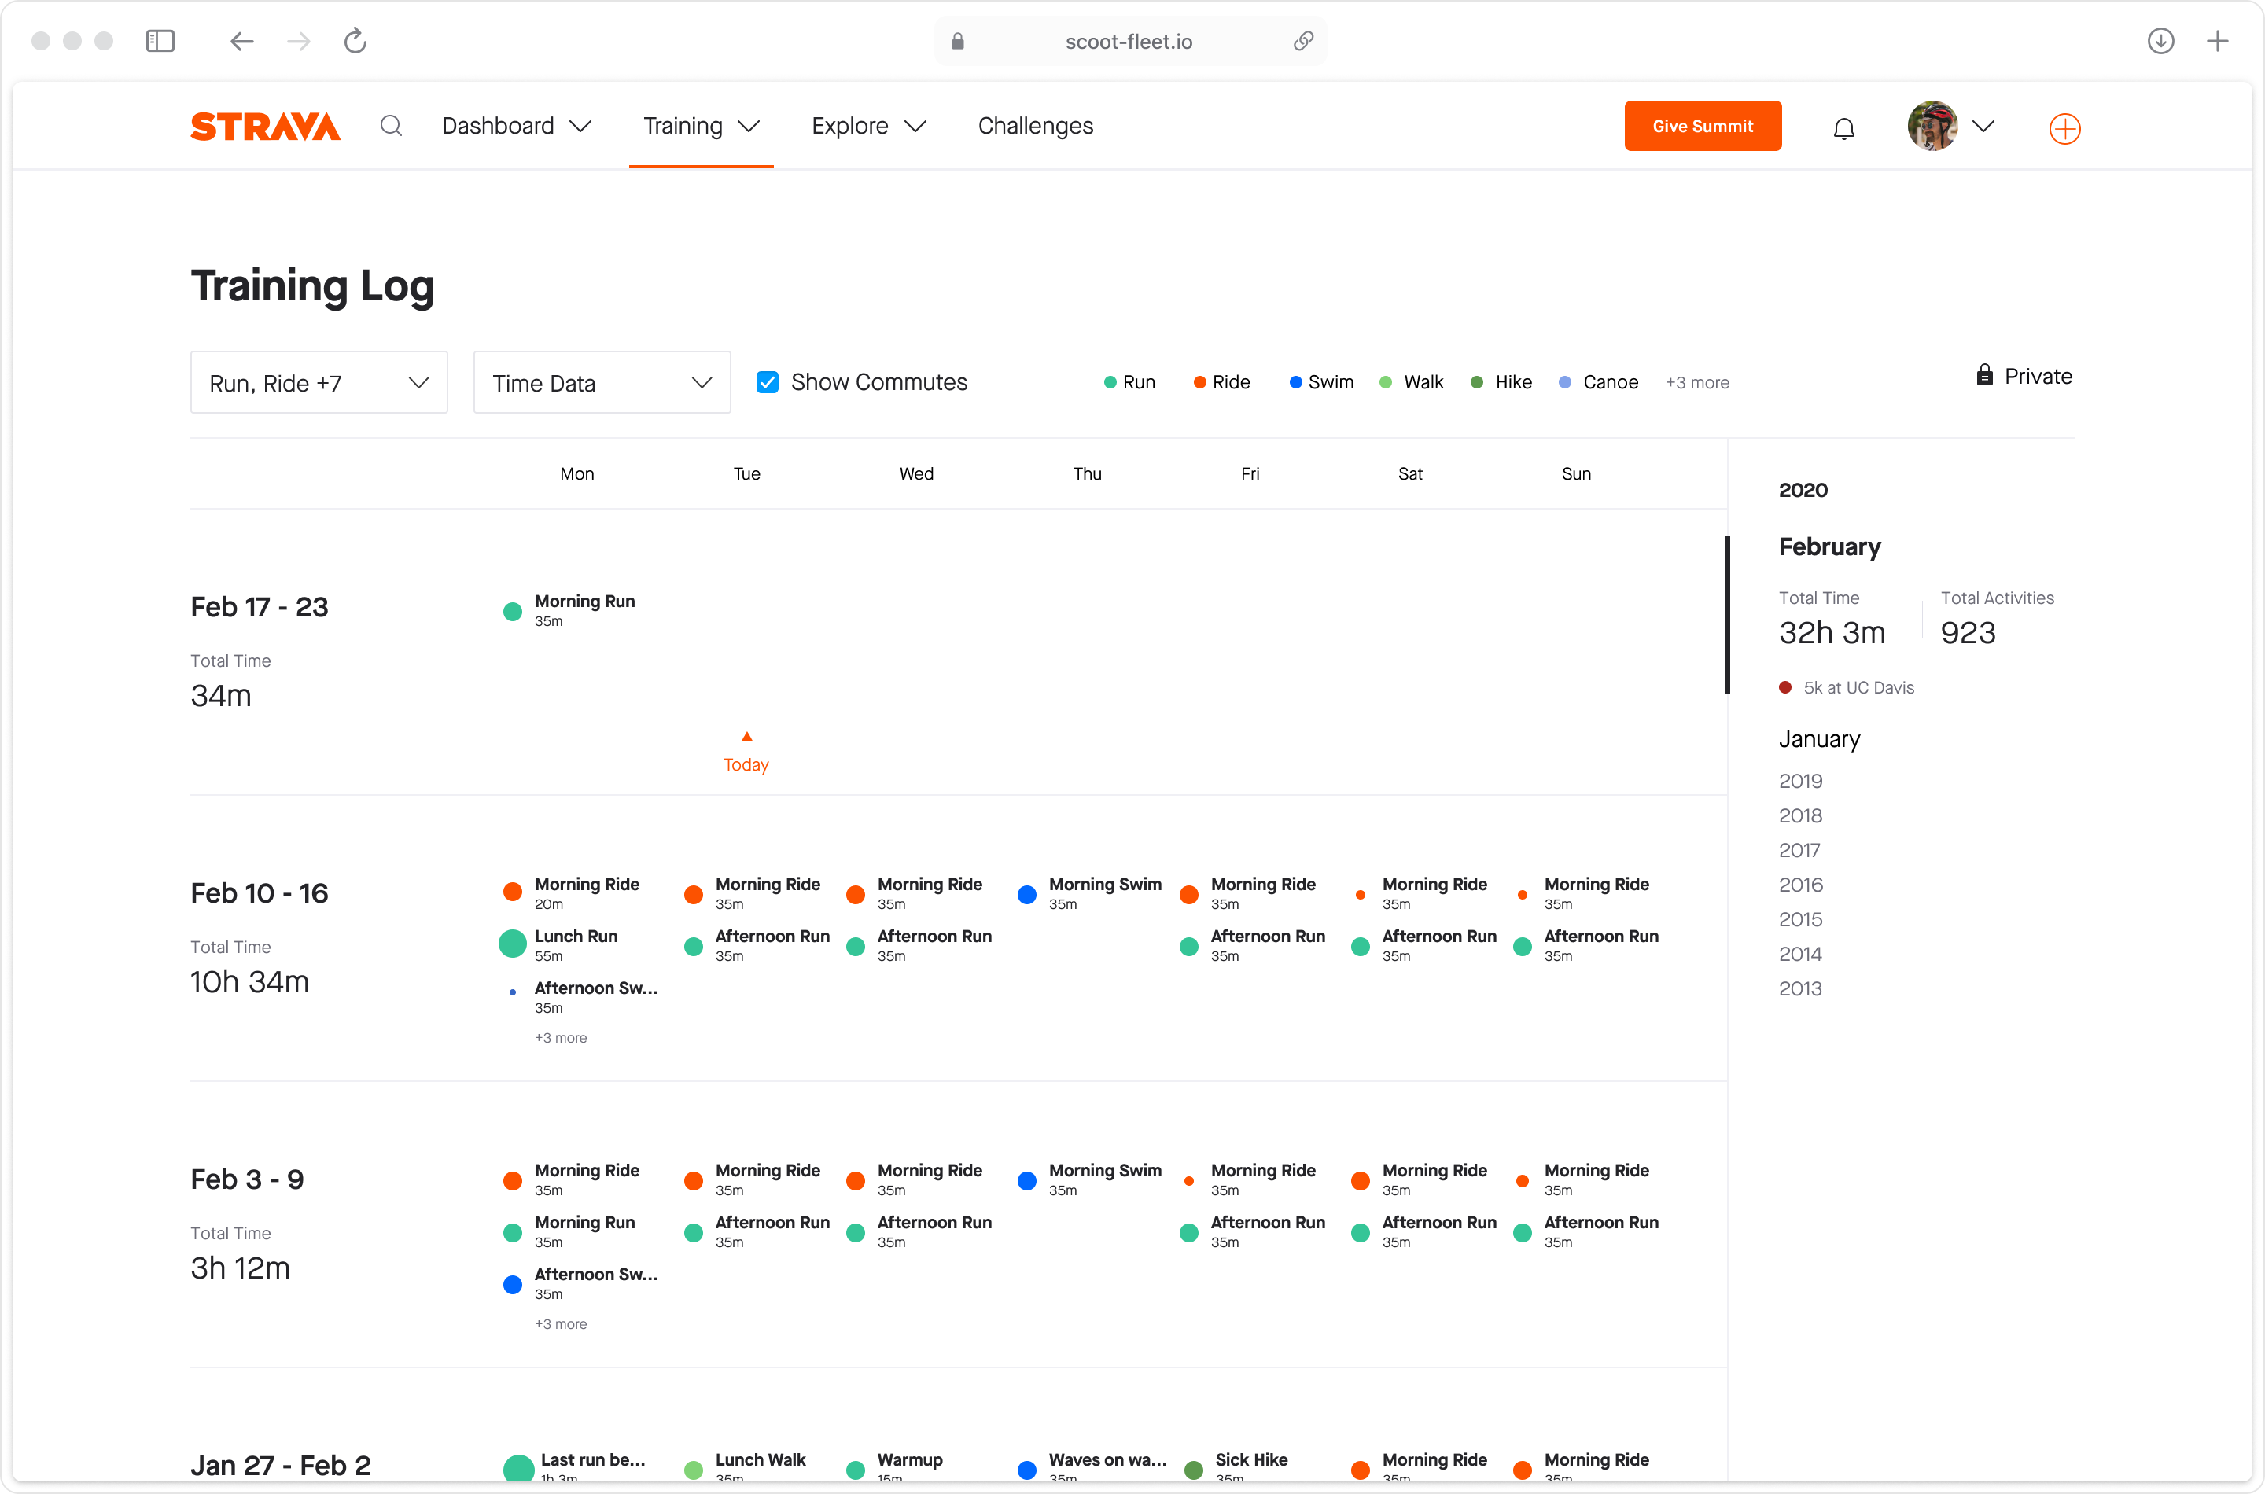Click the browser downloads icon
This screenshot has width=2265, height=1494.
(2160, 41)
